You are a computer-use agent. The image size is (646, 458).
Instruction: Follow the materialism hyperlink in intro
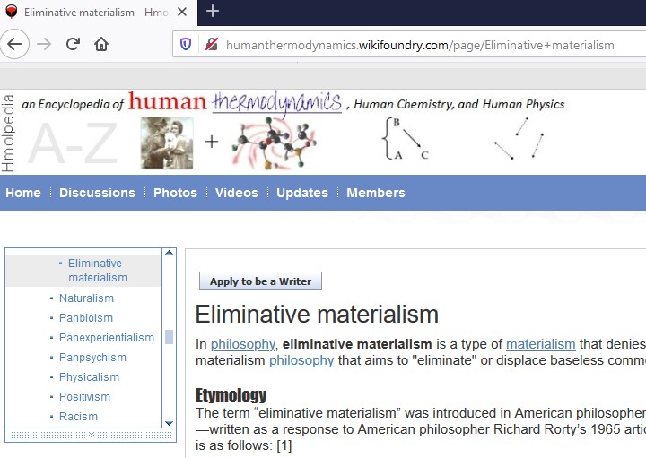540,344
